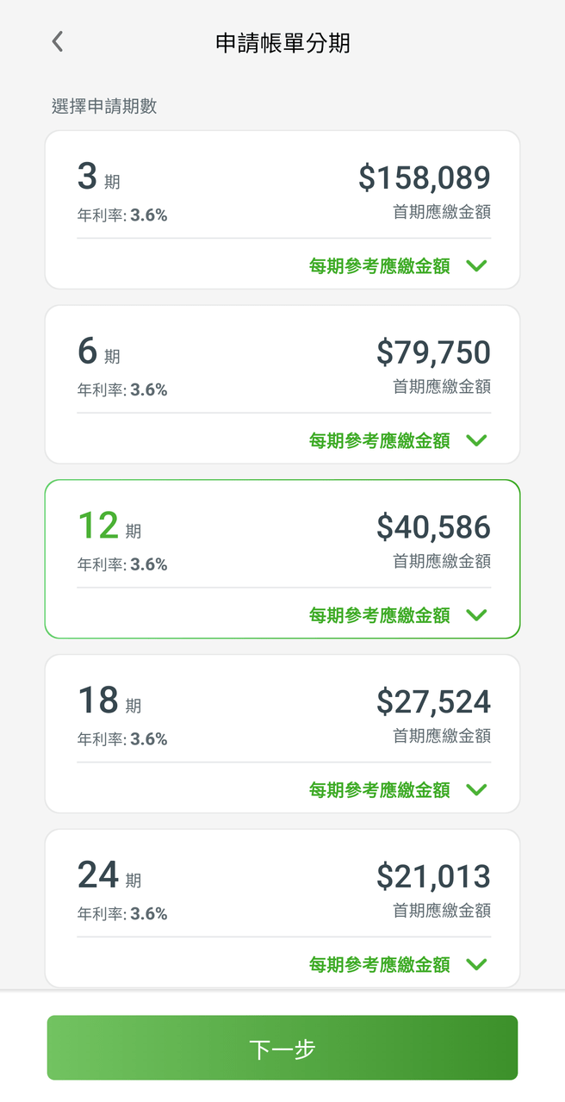Open 每期參考應繳金額 for the 24期 plan
This screenshot has width=565, height=1102.
pos(379,964)
